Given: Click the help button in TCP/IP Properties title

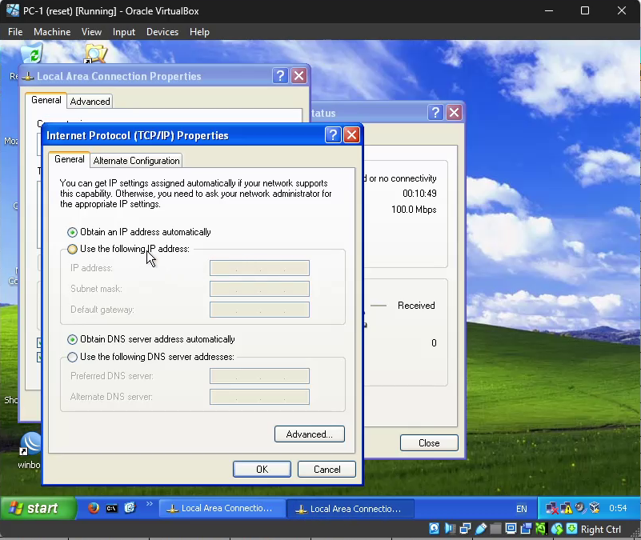Looking at the screenshot, I should click(x=333, y=134).
